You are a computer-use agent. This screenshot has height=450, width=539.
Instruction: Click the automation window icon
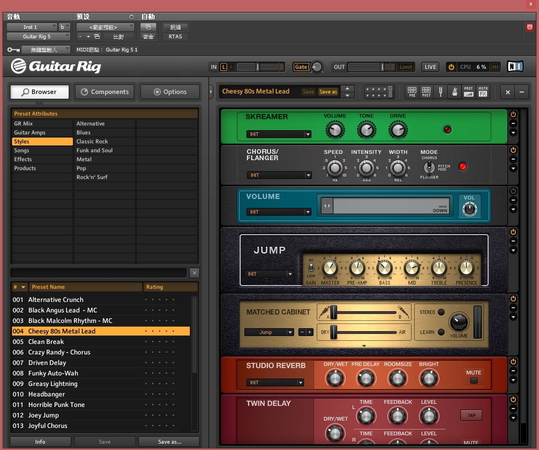click(x=148, y=27)
